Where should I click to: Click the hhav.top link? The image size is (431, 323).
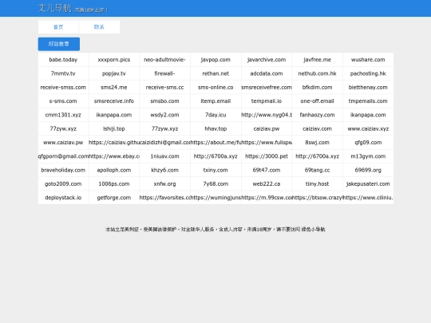coord(215,128)
